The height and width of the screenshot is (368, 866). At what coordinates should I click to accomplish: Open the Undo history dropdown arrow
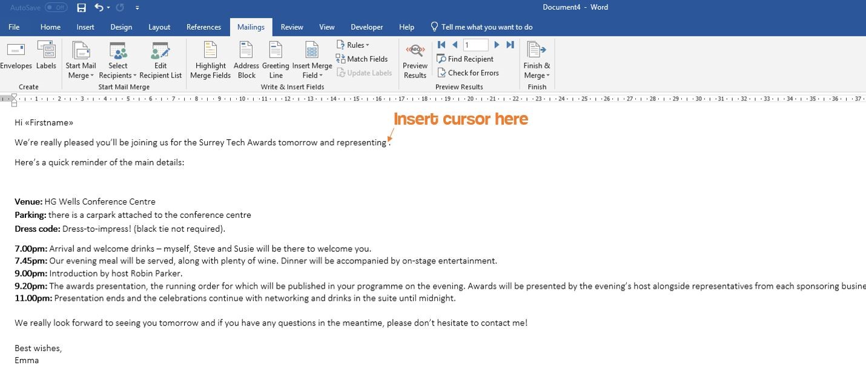[x=108, y=8]
